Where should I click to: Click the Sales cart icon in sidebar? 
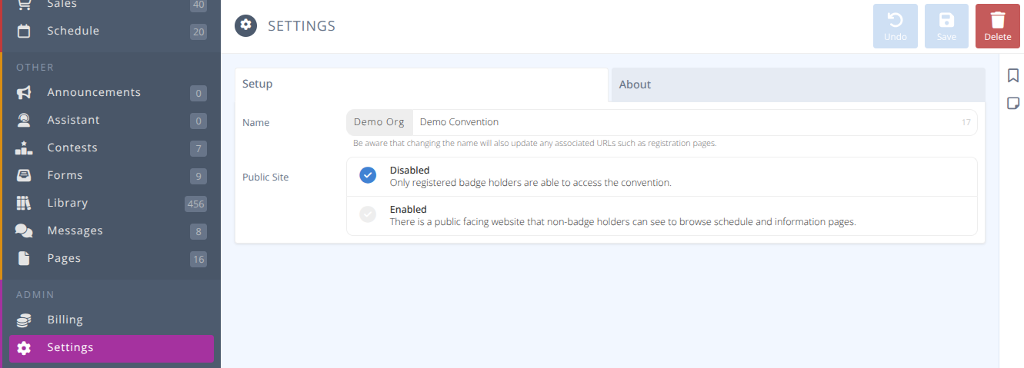(x=24, y=4)
